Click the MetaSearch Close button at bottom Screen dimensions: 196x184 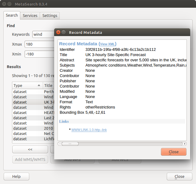(x=179, y=177)
